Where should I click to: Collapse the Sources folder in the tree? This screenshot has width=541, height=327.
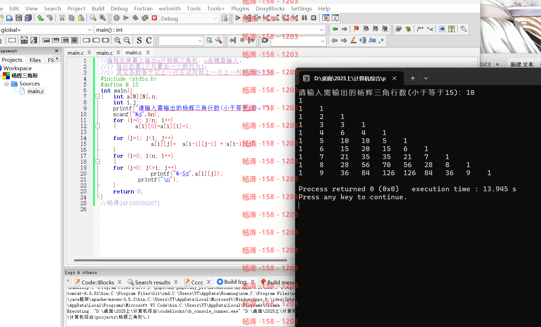point(6,84)
